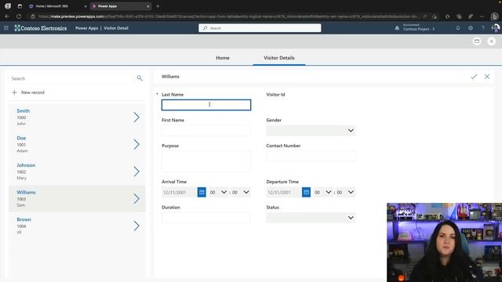This screenshot has width=502, height=282.
Task: Click Visitor Detail app title
Action: [116, 28]
